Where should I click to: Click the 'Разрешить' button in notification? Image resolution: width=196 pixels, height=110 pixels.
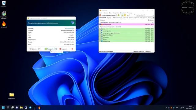tap(49, 49)
